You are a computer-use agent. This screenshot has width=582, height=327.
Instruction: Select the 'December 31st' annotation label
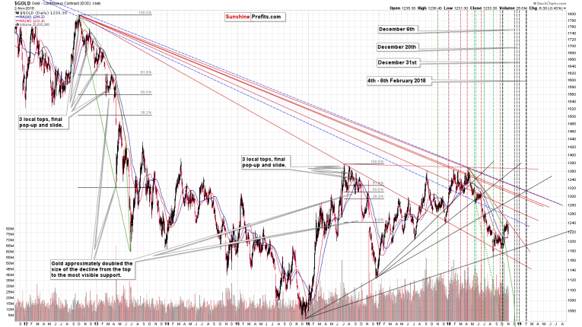(x=397, y=62)
